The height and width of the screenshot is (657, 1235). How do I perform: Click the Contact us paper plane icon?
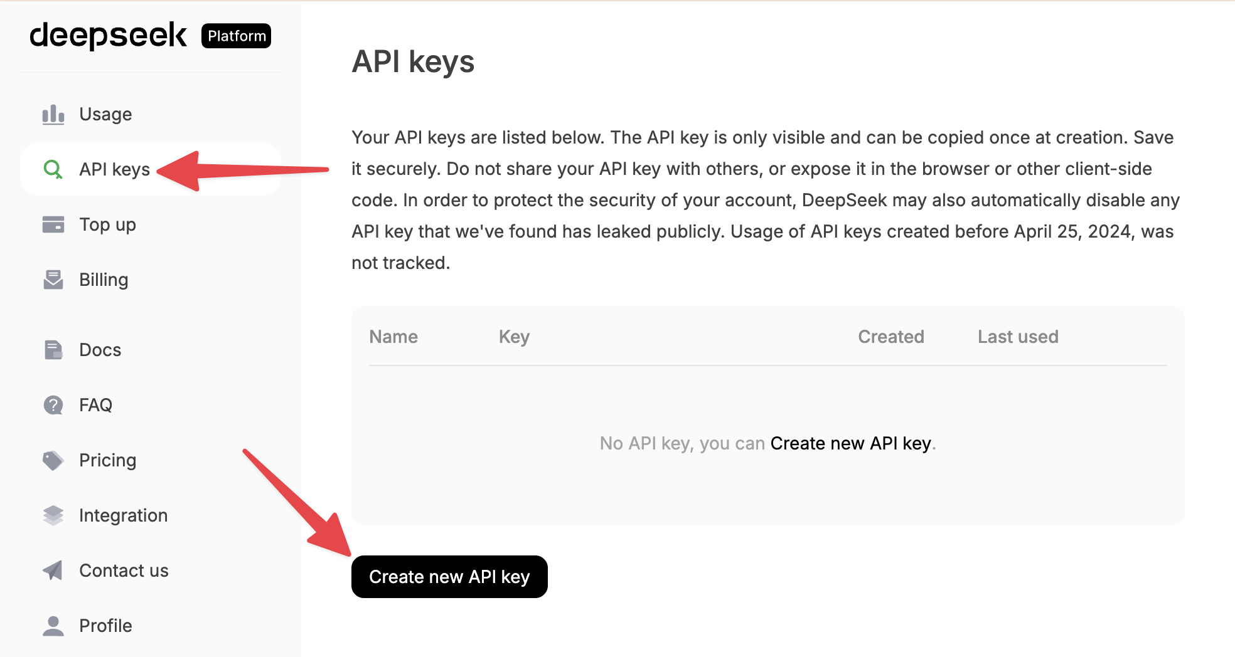point(53,570)
